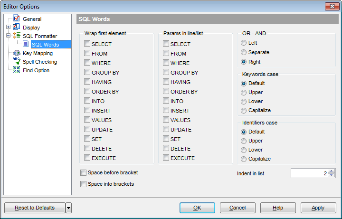Apply the current settings
Viewport: 342px width, 219px height.
[318, 208]
